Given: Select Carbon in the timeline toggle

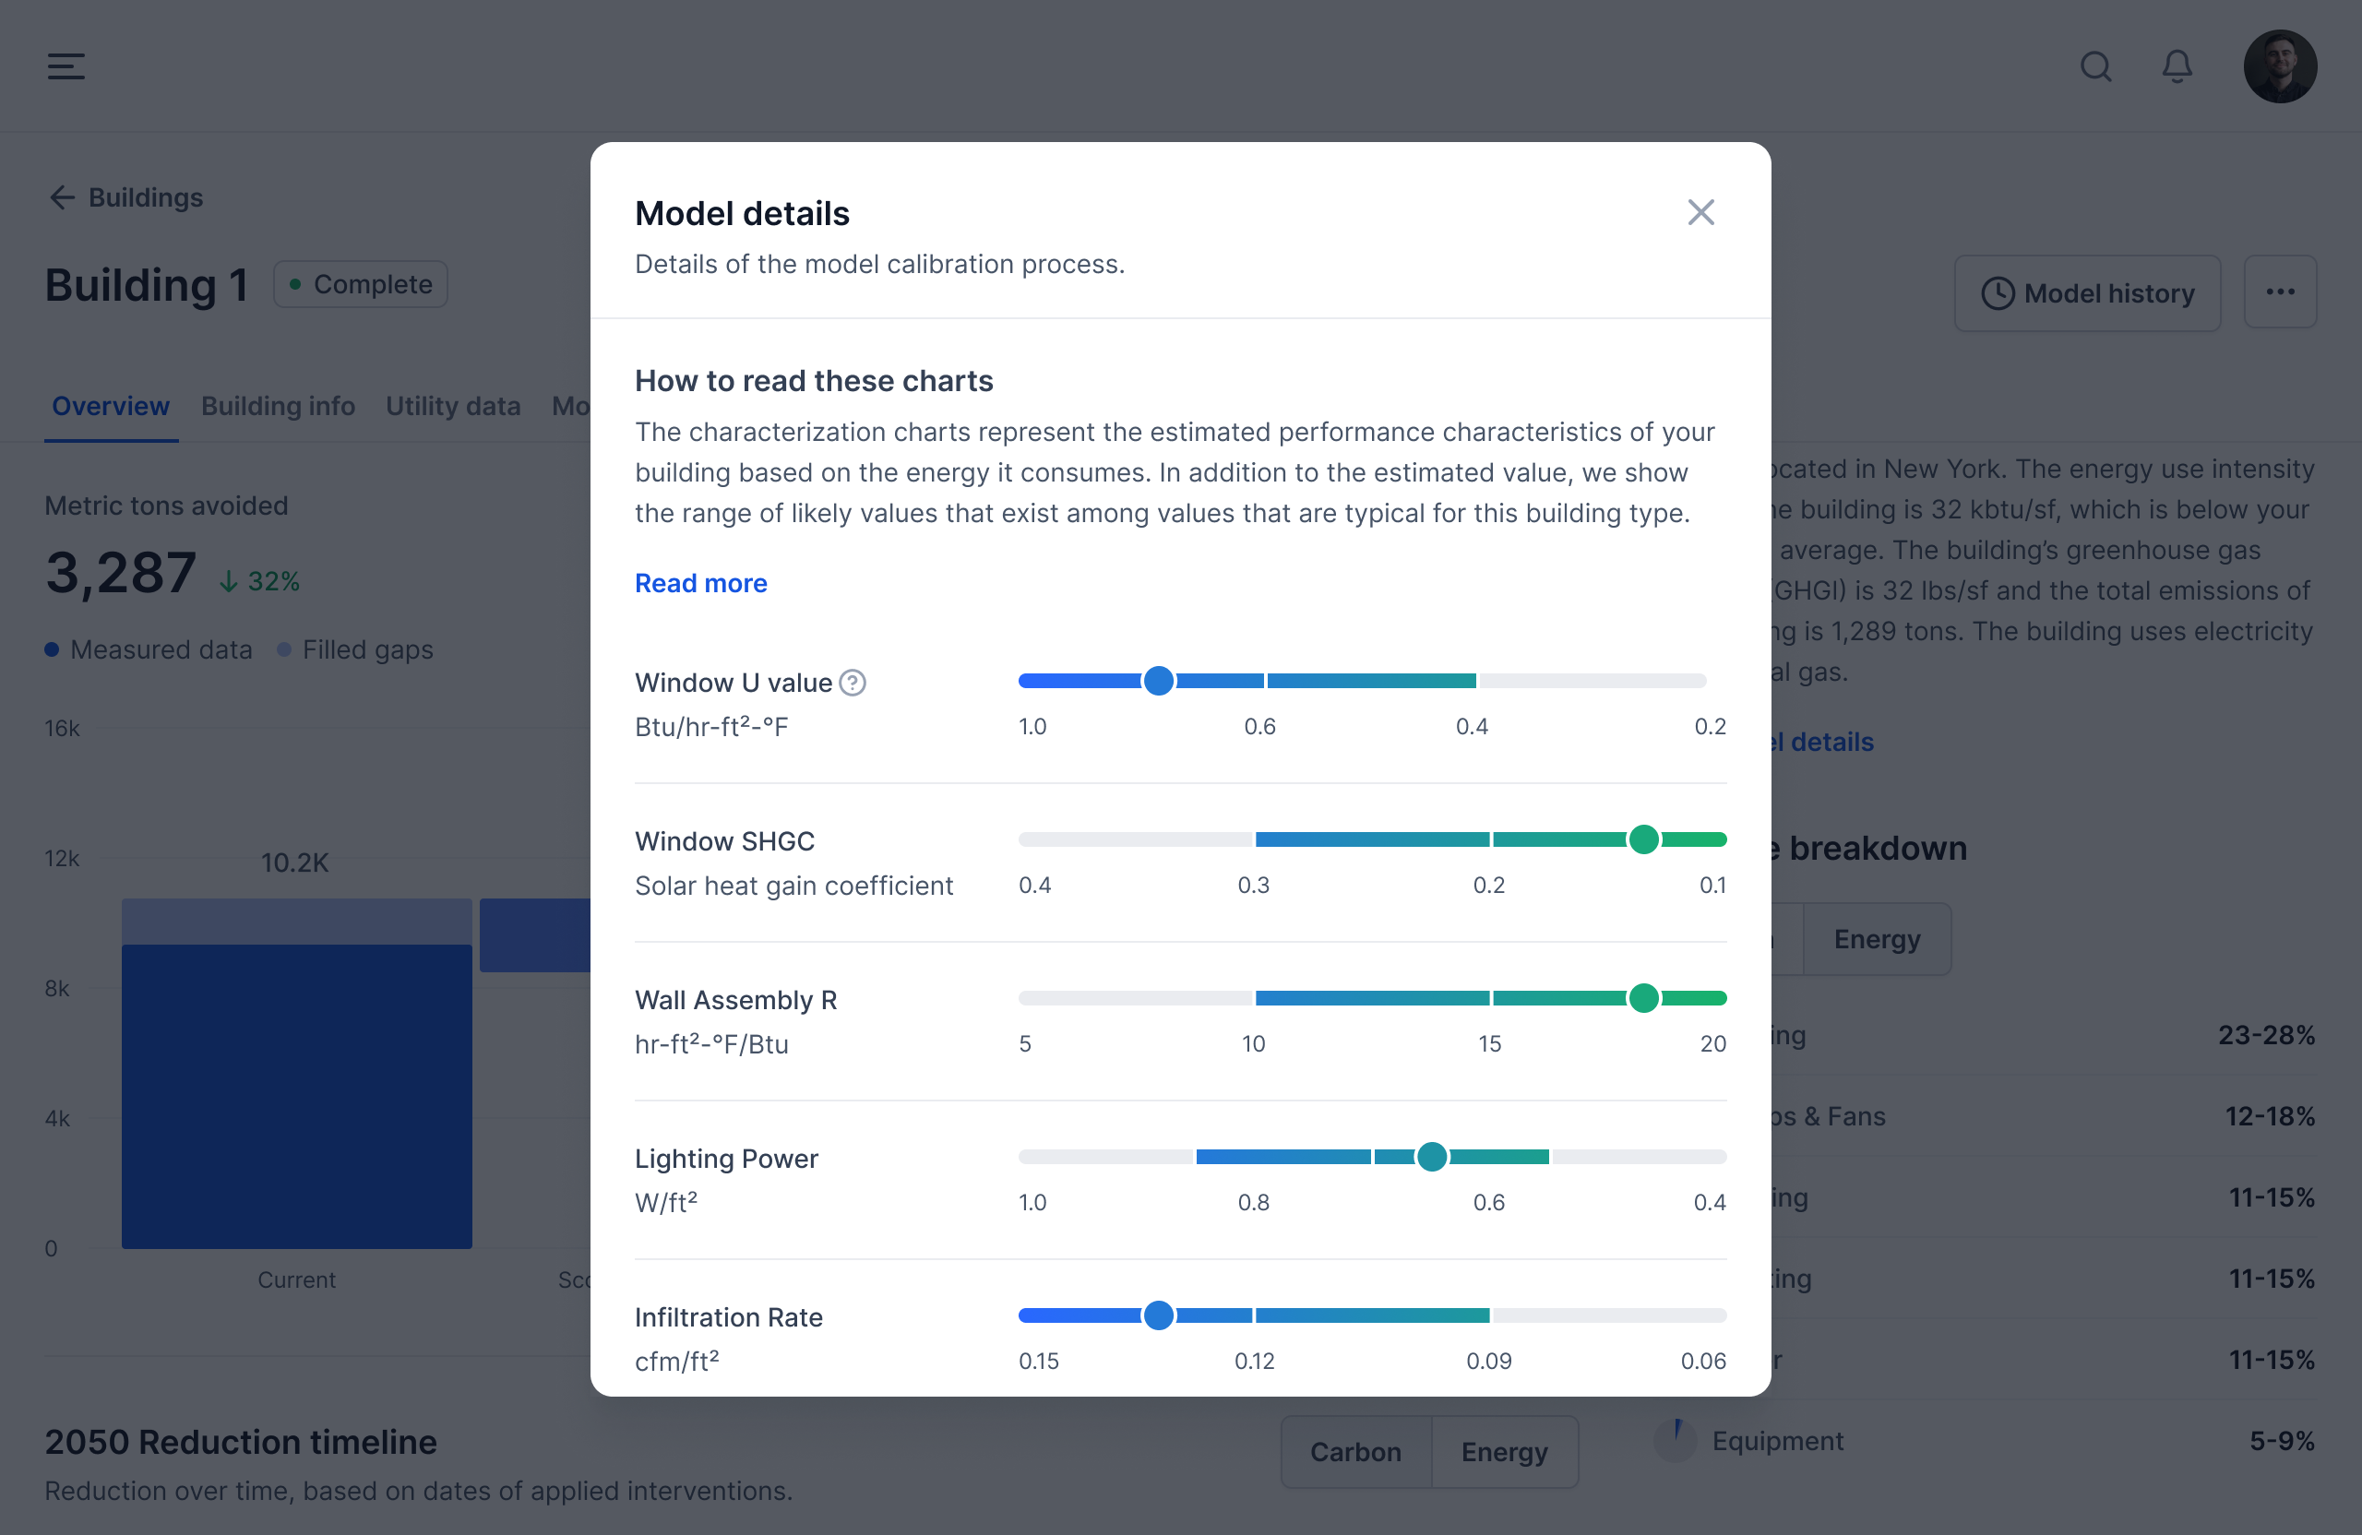Looking at the screenshot, I should click(x=1354, y=1452).
